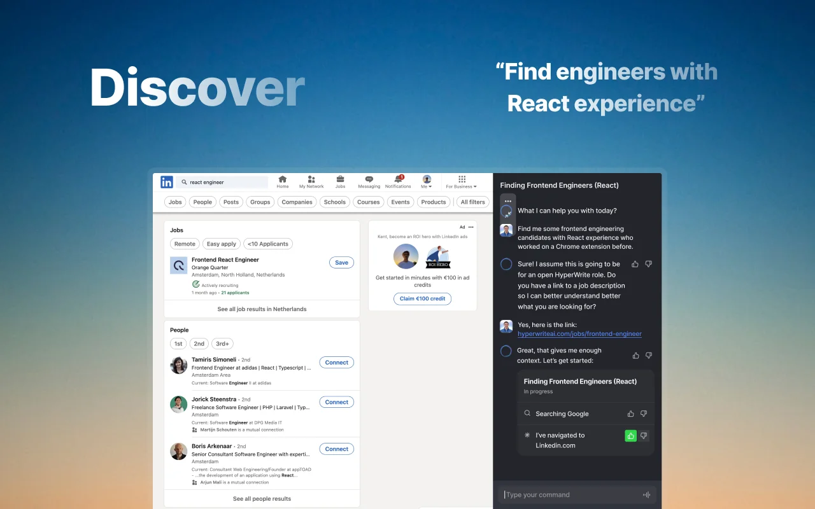Click the Notifications bell icon
The width and height of the screenshot is (815, 509).
tap(397, 179)
